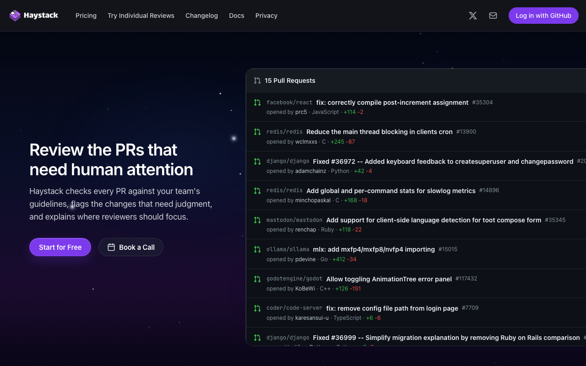Open PR 'Fixed #36999 -- Simplify migration explanation'
586x366 pixels.
446,338
